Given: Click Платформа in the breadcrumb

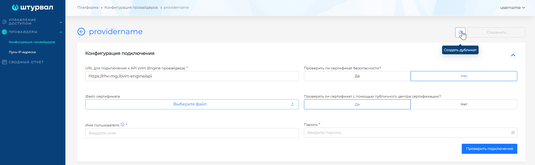Looking at the screenshot, I should point(88,8).
